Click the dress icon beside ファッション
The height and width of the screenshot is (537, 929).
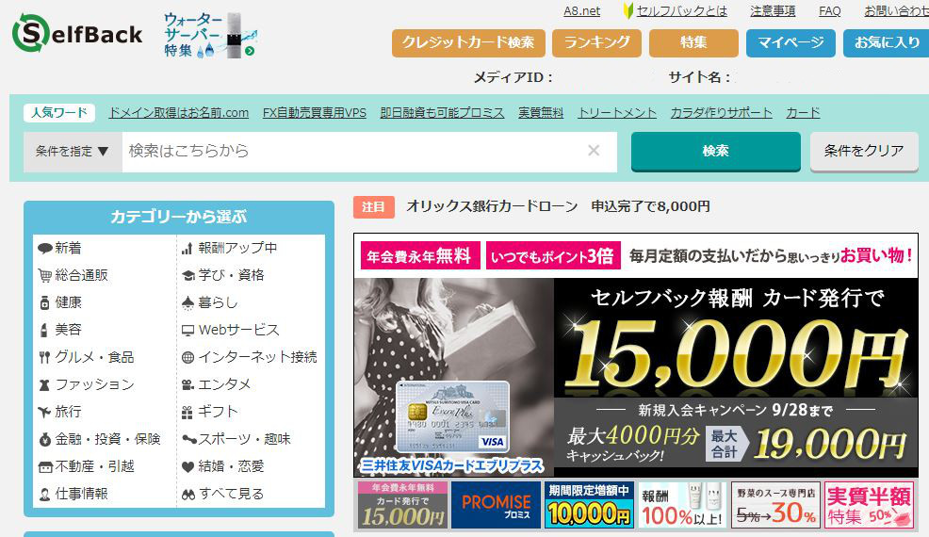coord(44,385)
